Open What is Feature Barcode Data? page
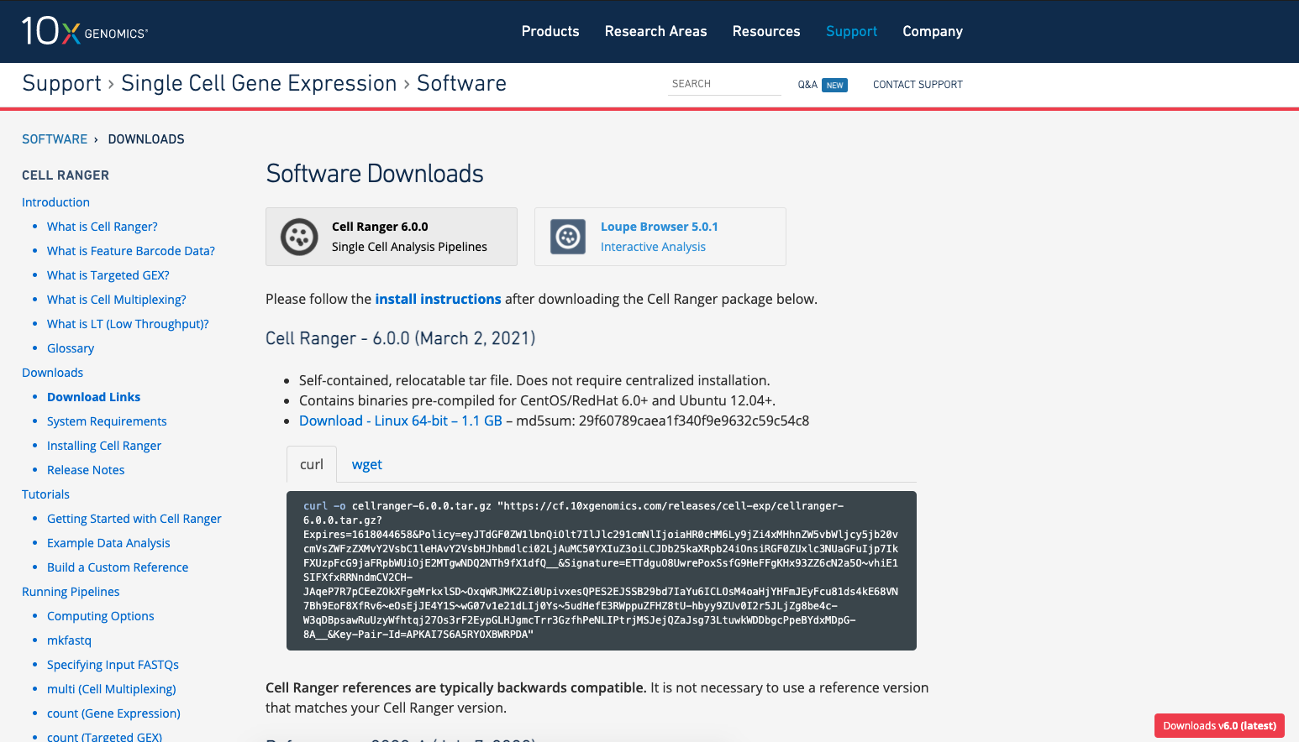This screenshot has height=742, width=1299. point(131,251)
